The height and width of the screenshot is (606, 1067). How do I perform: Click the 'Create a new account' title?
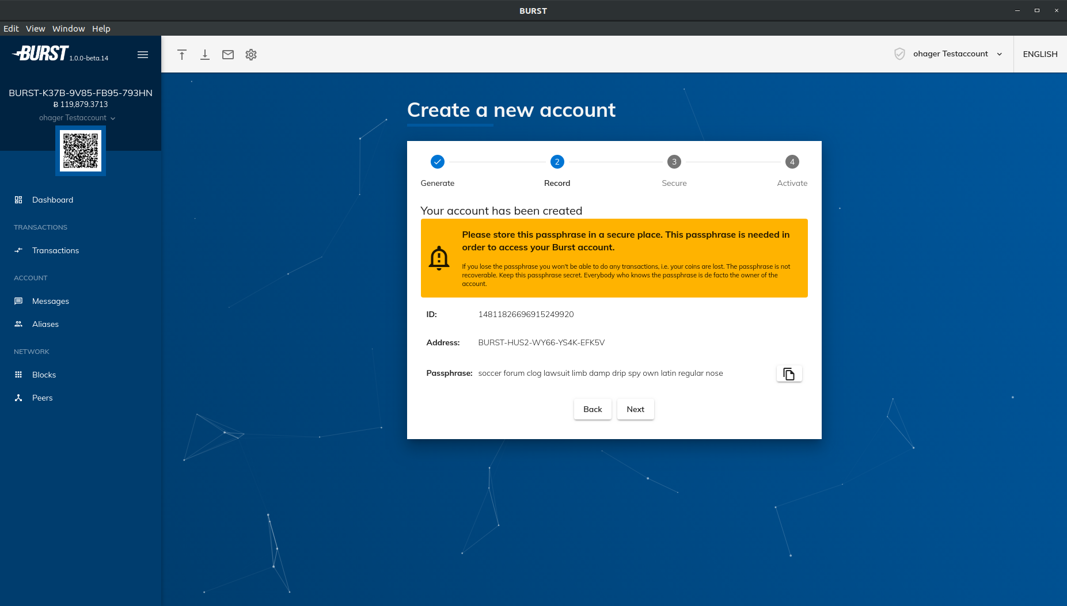511,109
